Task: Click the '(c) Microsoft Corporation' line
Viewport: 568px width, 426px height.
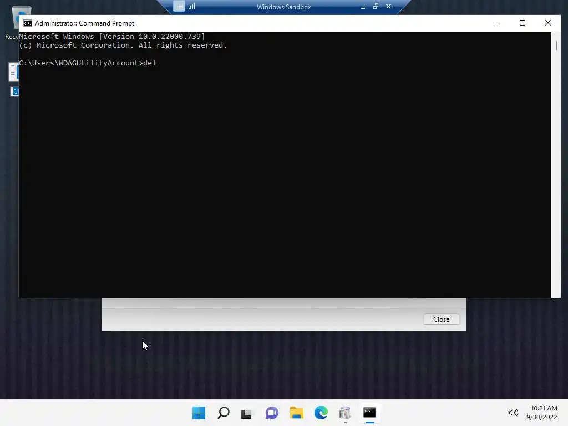Action: pyautogui.click(x=123, y=45)
